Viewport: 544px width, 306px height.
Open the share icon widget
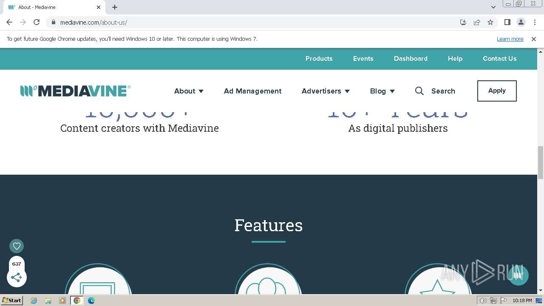[x=17, y=278]
